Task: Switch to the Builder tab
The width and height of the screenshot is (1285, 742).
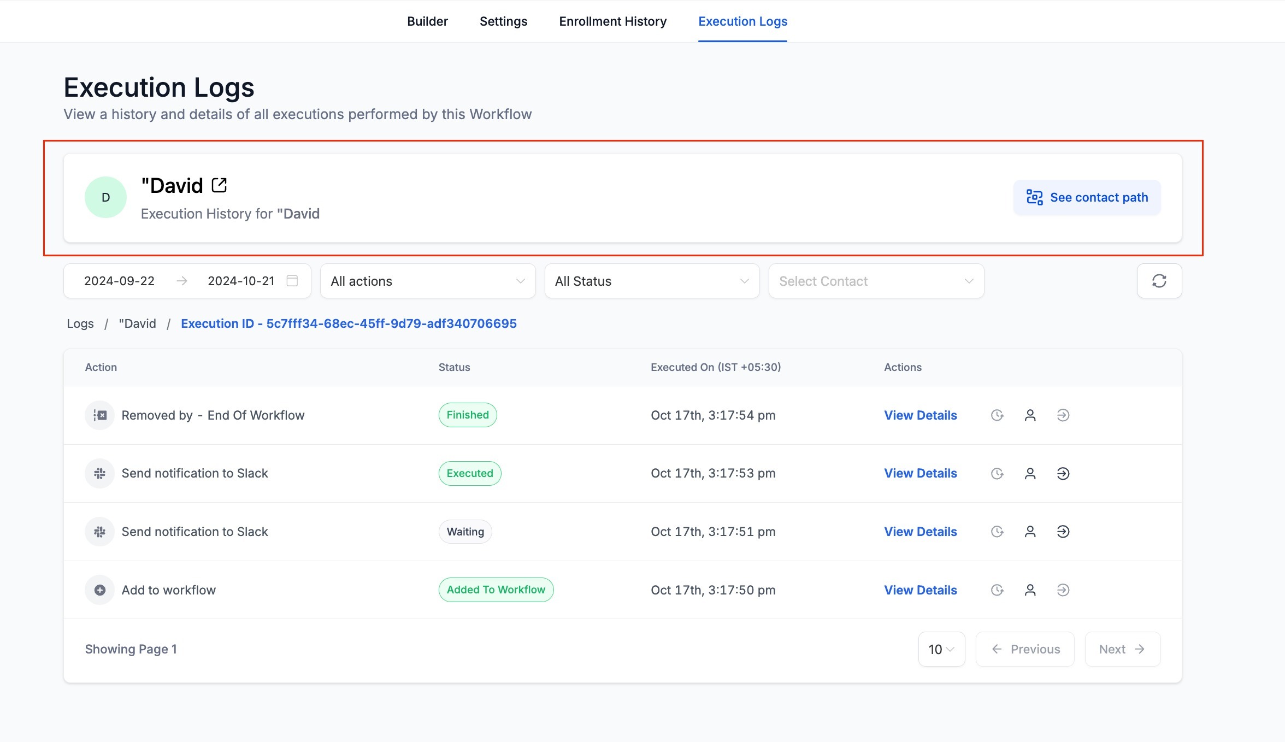Action: (x=427, y=21)
